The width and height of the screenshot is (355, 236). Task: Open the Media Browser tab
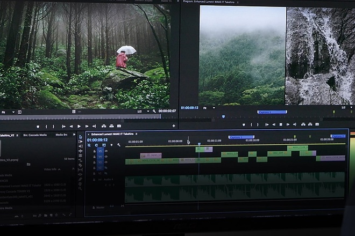(x=61, y=135)
